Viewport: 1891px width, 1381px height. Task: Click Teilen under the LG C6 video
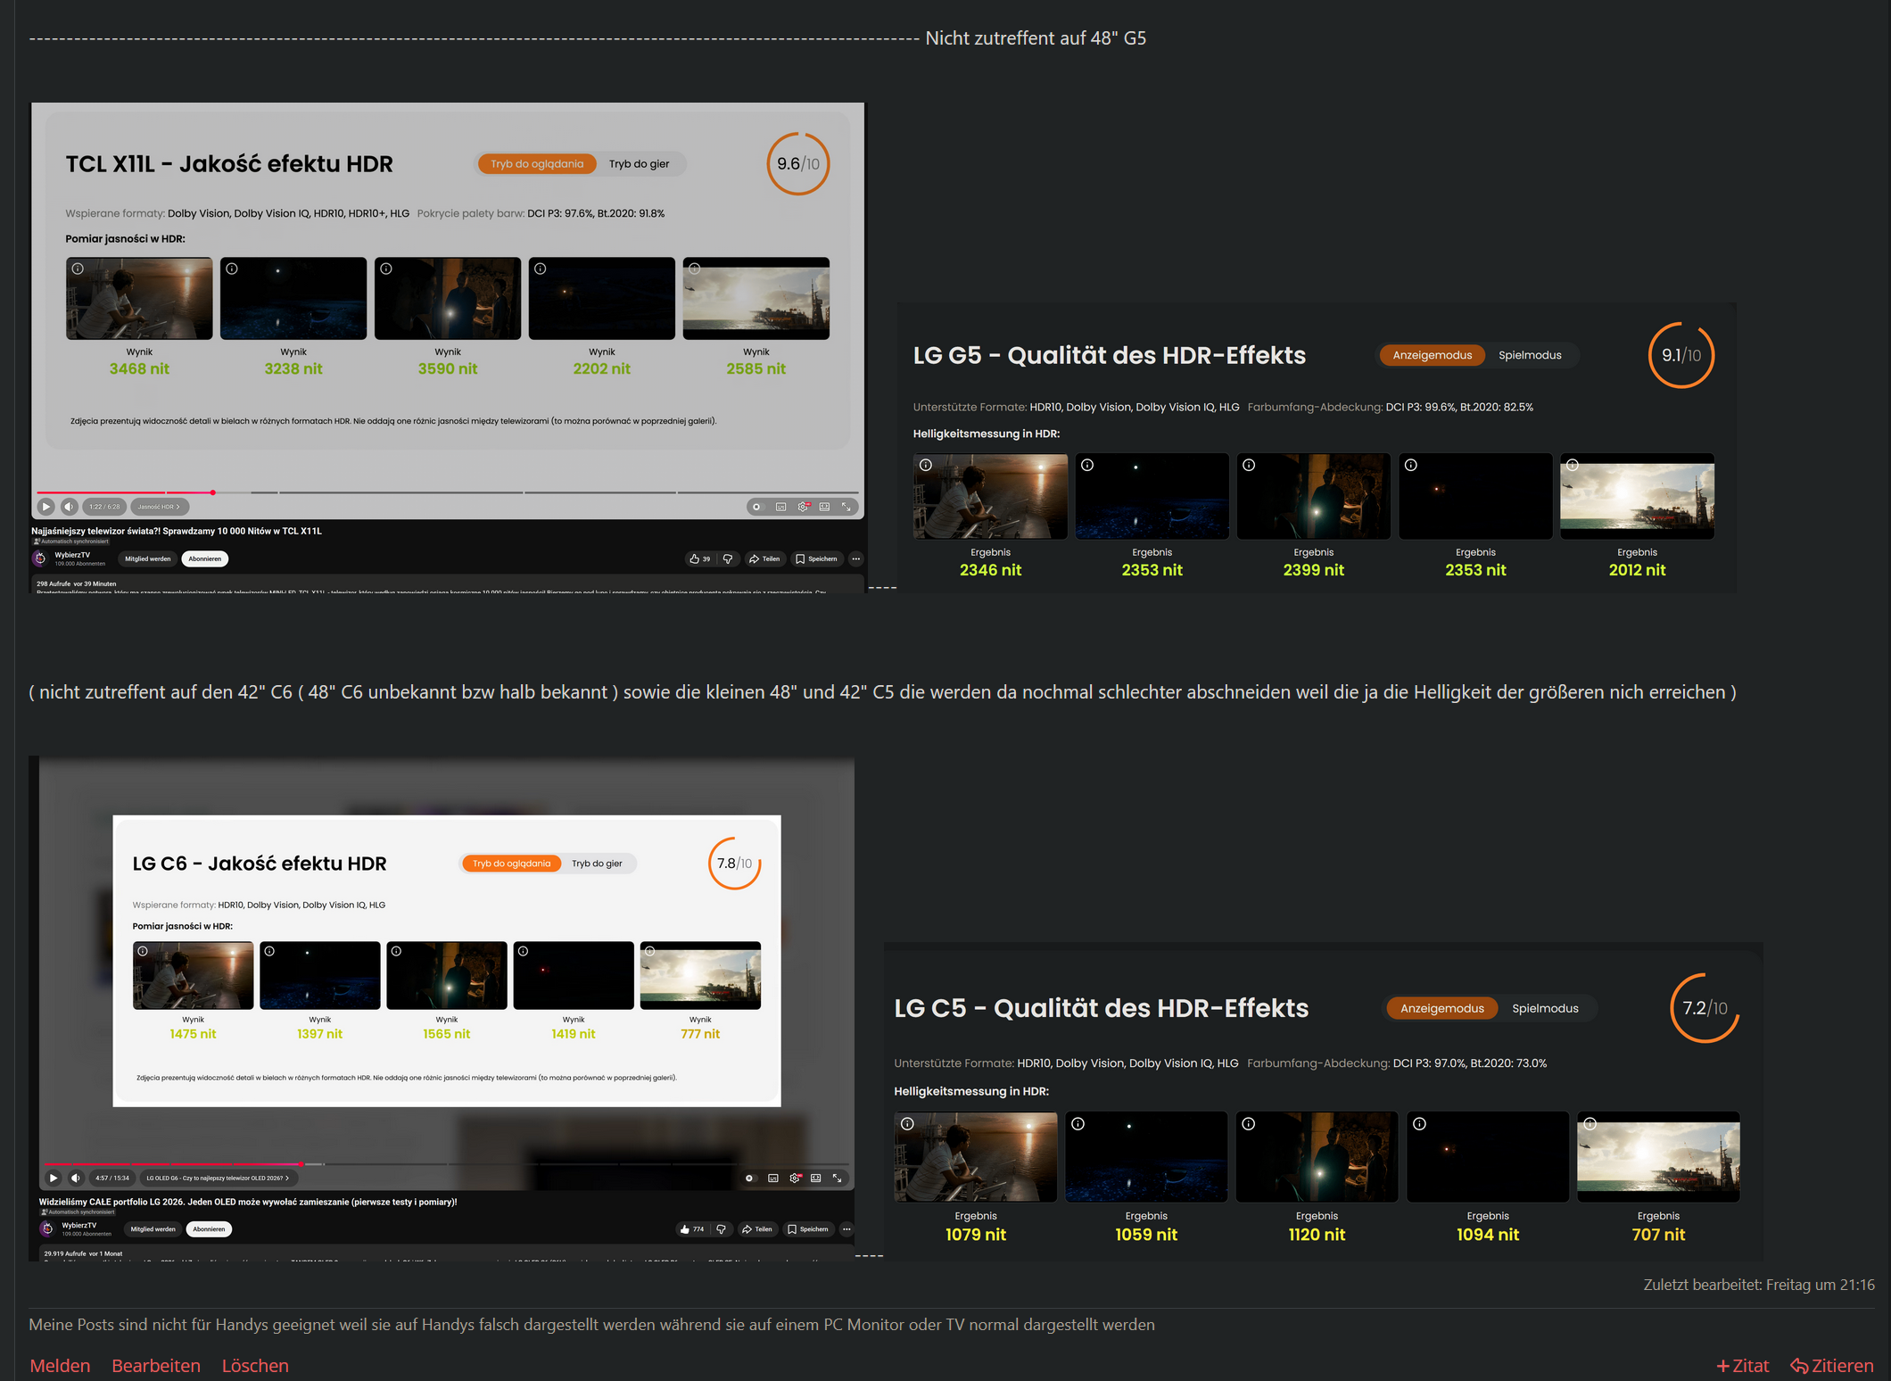coord(756,1229)
